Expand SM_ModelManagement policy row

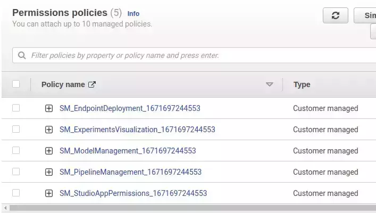(x=49, y=151)
